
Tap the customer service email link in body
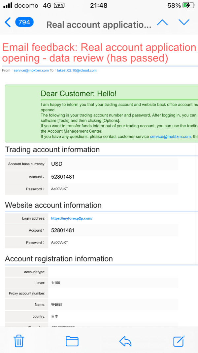point(170,136)
